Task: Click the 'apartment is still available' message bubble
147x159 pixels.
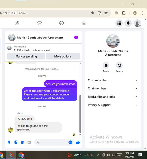Action: 49,94
